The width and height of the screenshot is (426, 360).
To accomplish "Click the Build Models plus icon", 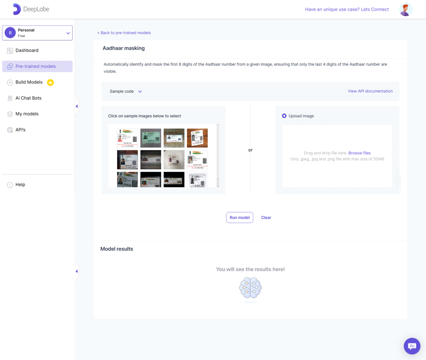I will click(x=10, y=82).
